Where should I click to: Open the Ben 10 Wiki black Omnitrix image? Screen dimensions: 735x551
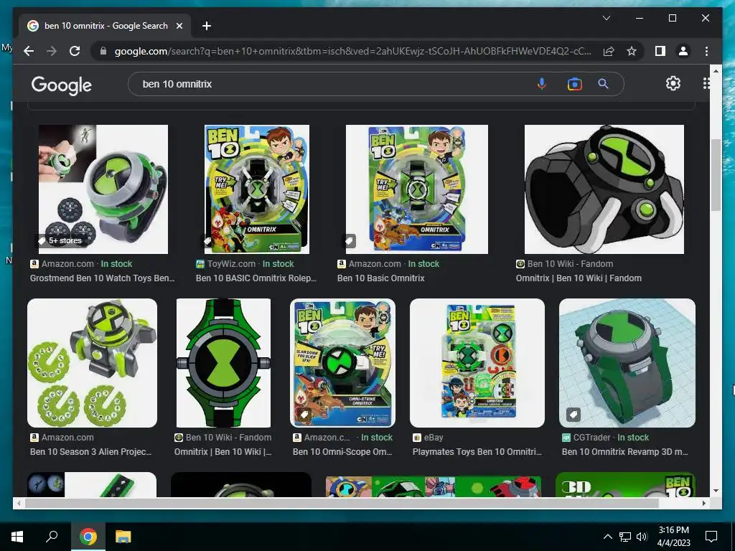click(604, 189)
